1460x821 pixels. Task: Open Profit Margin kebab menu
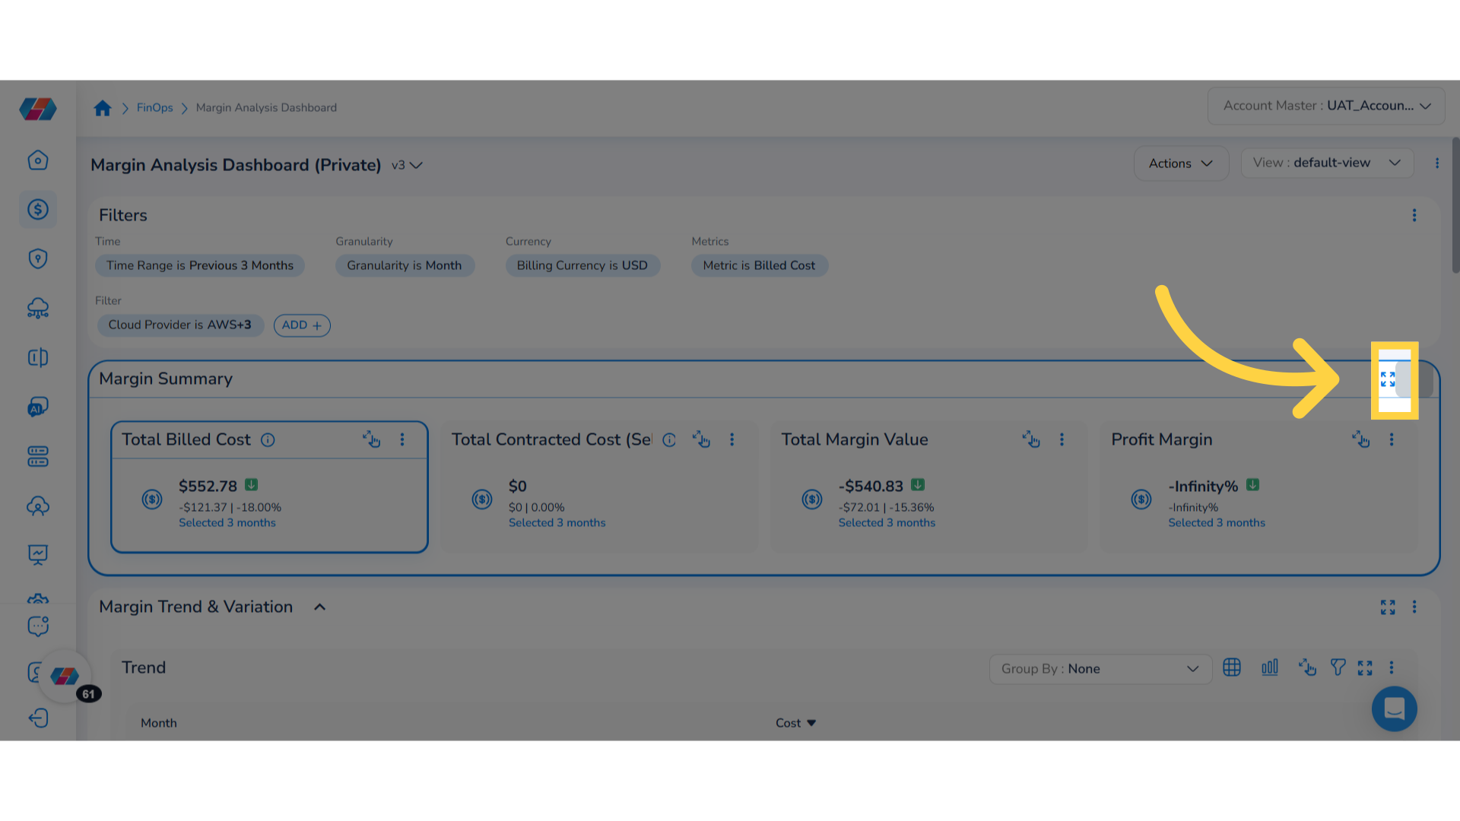point(1392,439)
